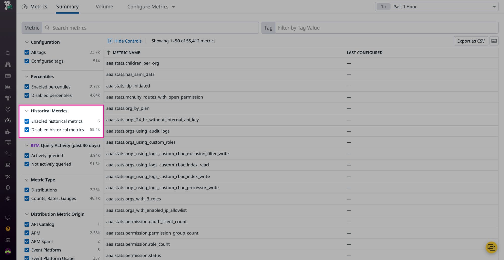The width and height of the screenshot is (504, 260).
Task: Collapse the Configuration section
Action: click(27, 42)
